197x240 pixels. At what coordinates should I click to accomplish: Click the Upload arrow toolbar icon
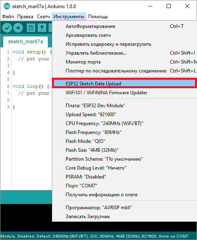coord(18,28)
